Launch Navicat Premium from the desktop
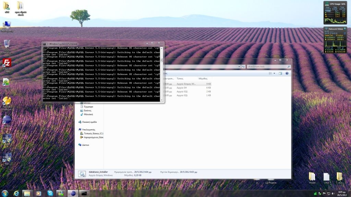Viewport: 351px width, 197px height. coord(7,102)
